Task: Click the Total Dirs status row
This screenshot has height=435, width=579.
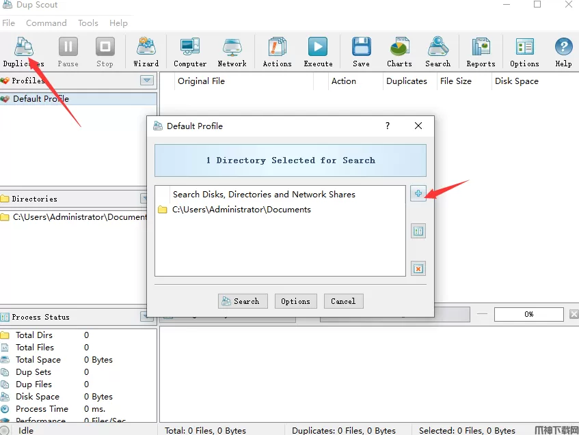Action: [78, 335]
